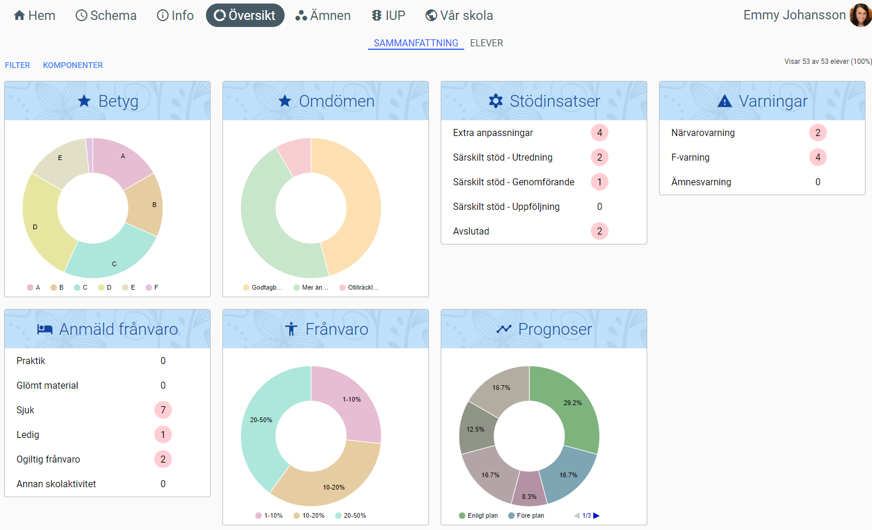Toggle the A grade legend item
Viewport: 872px width, 530px height.
click(33, 287)
